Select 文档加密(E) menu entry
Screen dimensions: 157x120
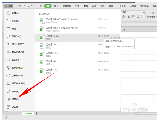[19, 76]
